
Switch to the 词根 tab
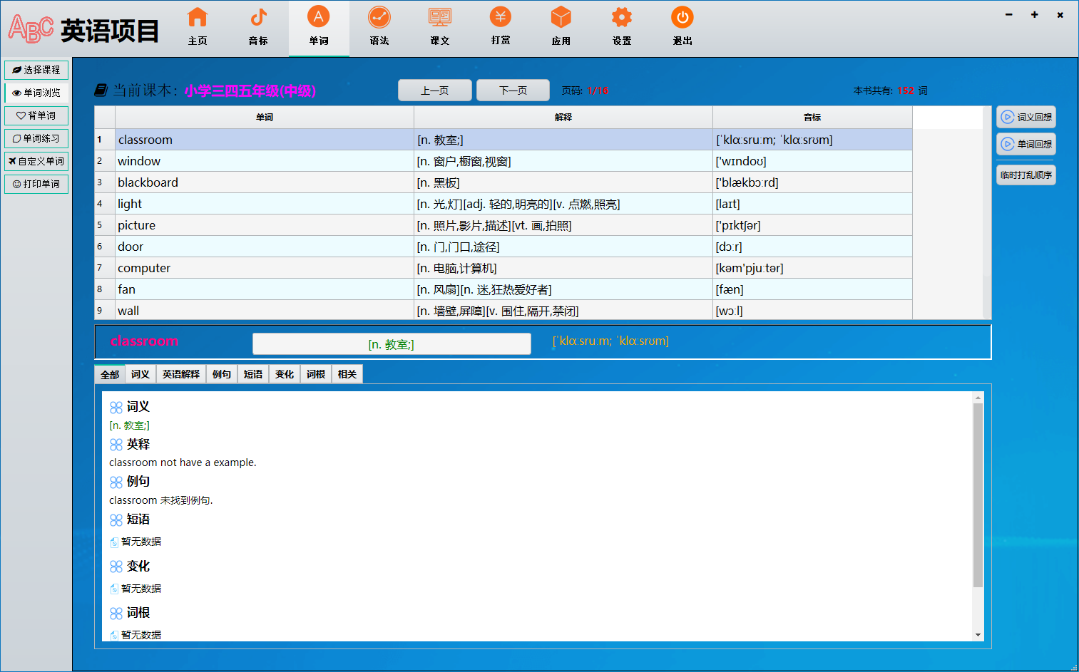(x=316, y=374)
